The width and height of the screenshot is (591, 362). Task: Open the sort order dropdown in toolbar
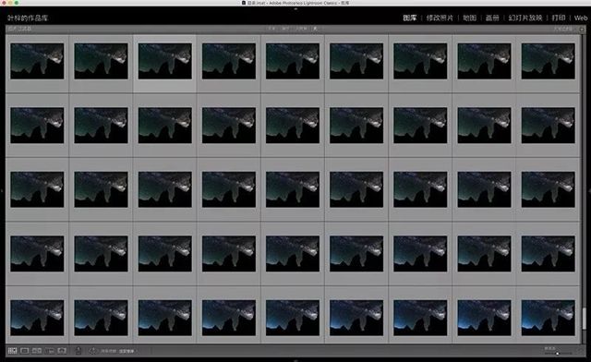[x=127, y=351]
